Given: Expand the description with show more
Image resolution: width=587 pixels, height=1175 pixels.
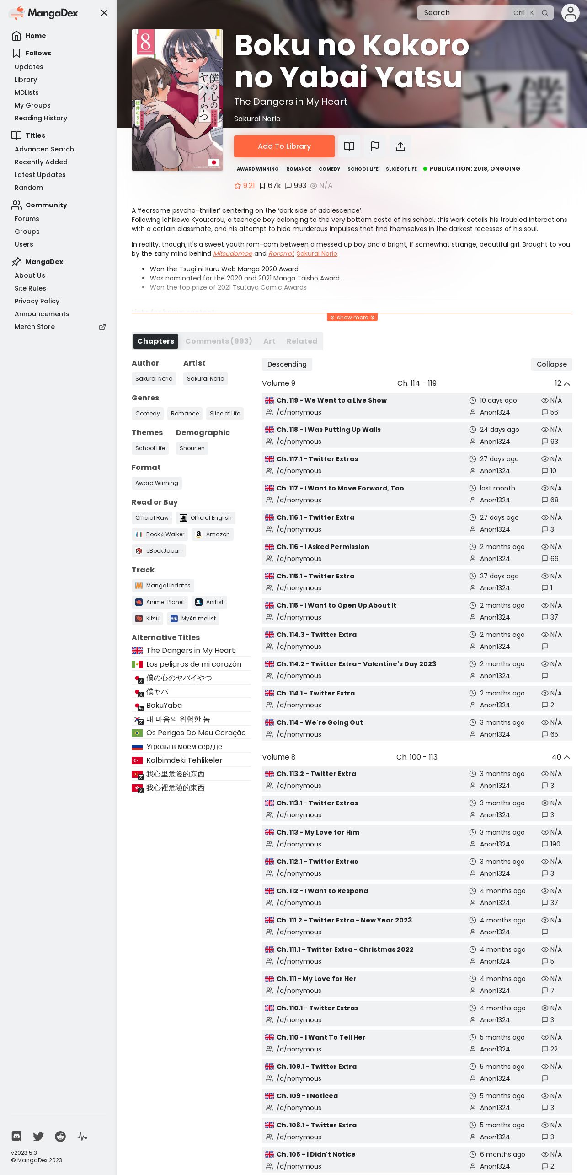Looking at the screenshot, I should (352, 318).
